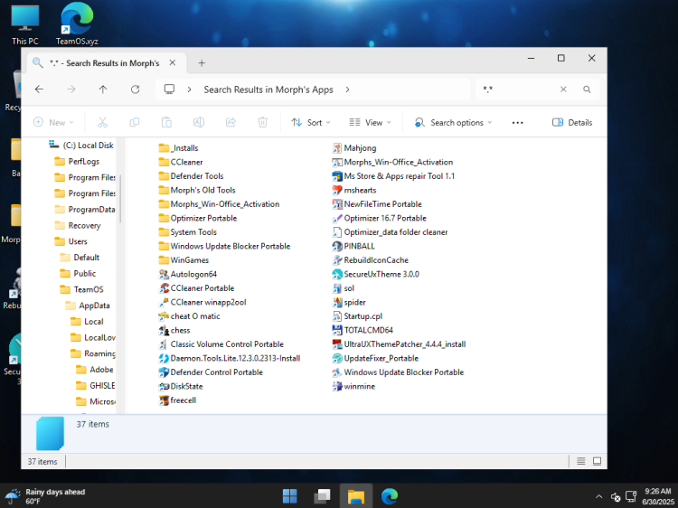
Task: Refresh the search results
Action: point(136,89)
